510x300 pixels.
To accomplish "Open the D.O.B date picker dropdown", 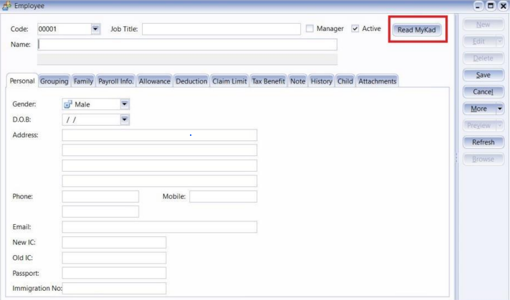I will 125,120.
